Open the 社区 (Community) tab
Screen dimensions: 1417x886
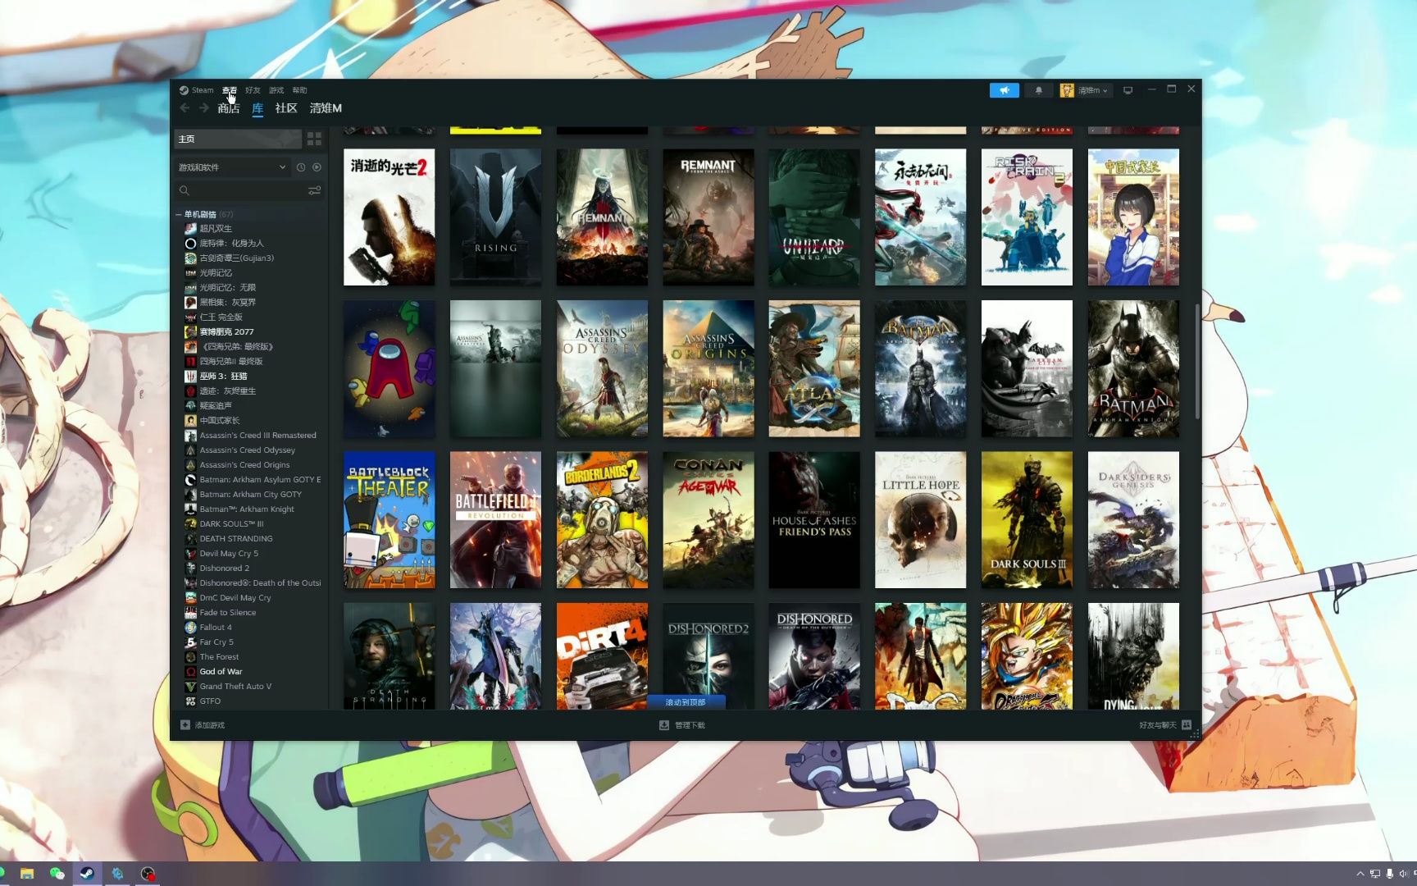click(286, 108)
